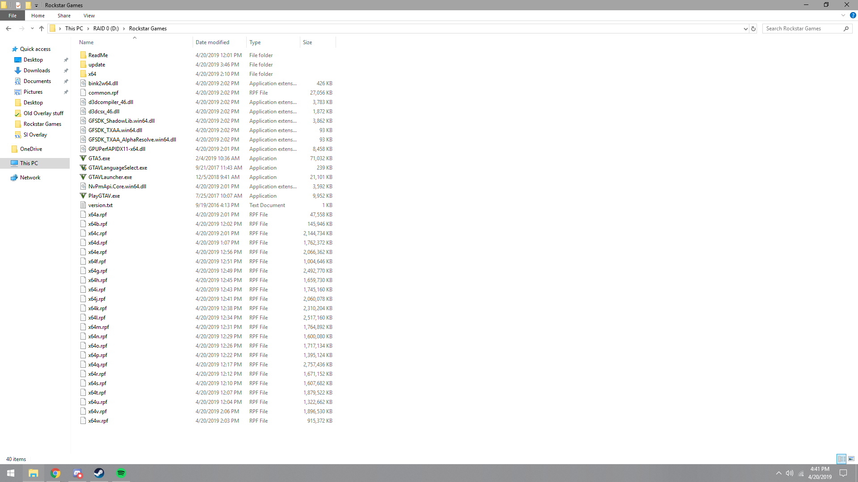The image size is (858, 482).
Task: Open Steam from the taskbar
Action: (99, 473)
